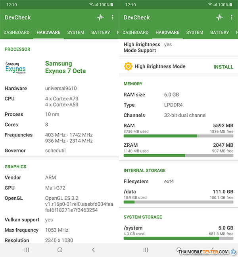Screen dimensions: 238x257
Task: Open the three-dot overflow menu on left screen
Action: tap(113, 17)
